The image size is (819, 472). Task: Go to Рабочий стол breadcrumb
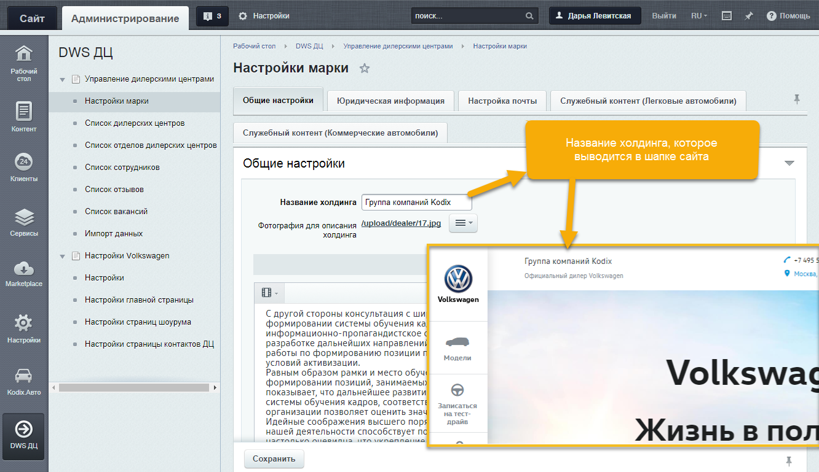click(255, 46)
